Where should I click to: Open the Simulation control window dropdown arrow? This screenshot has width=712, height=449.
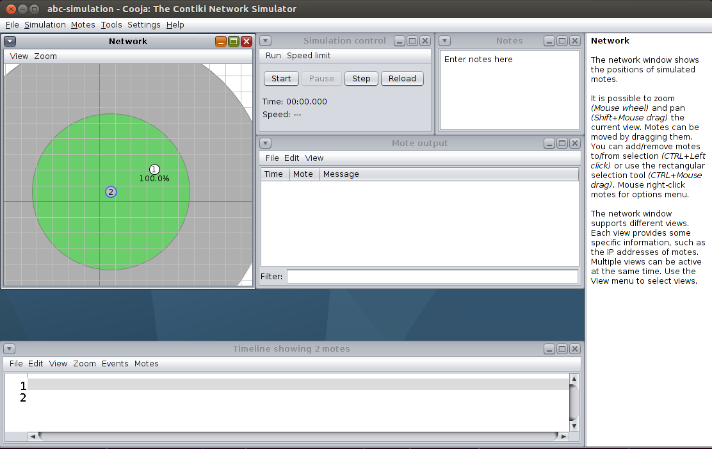point(266,41)
